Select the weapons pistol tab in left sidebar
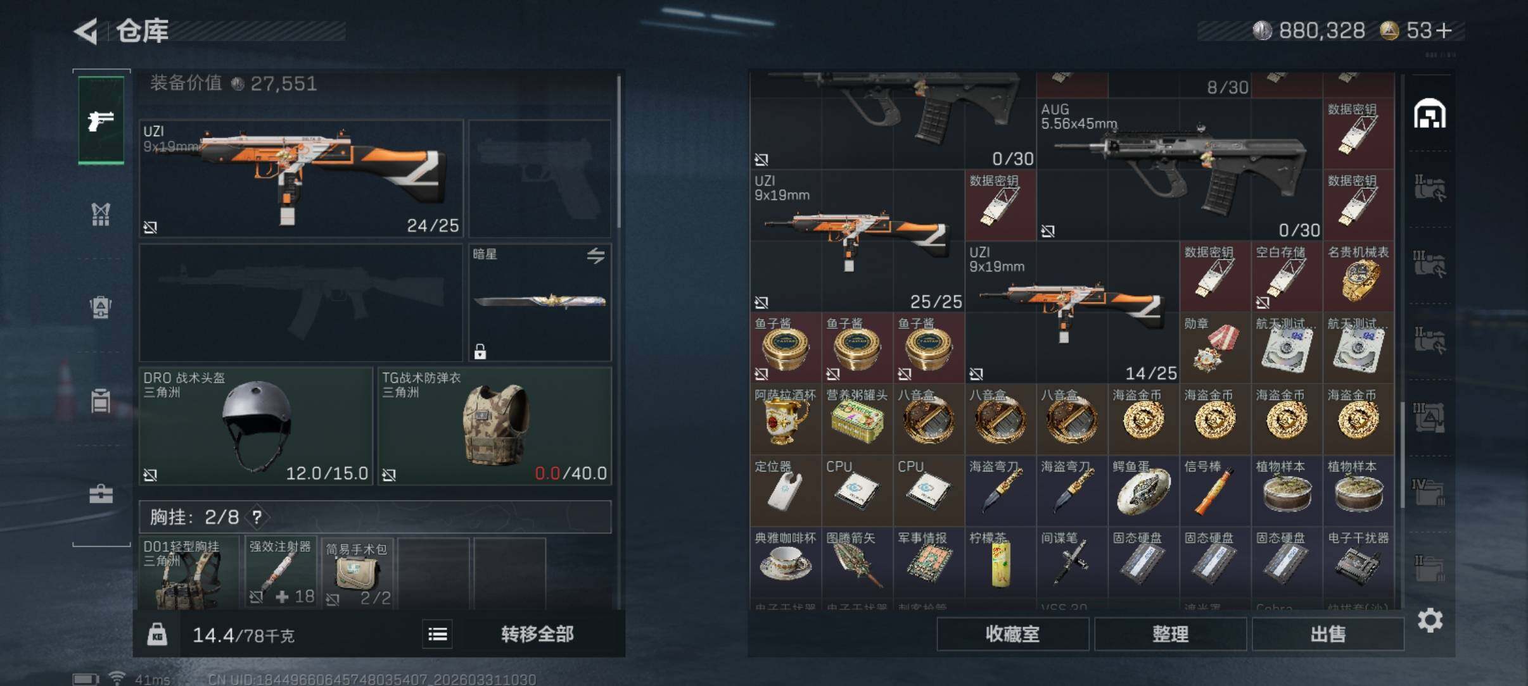 coord(101,120)
